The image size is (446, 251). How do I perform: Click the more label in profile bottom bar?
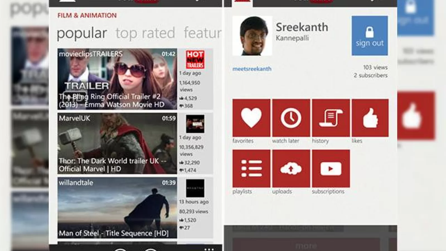click(306, 246)
